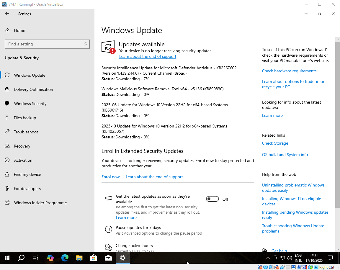340x270 pixels.
Task: Click the Windows Insider Programme icon
Action: click(x=7, y=202)
